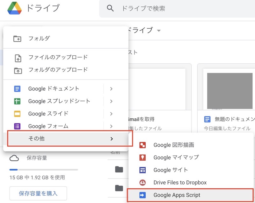Click the storage usage progress bar
The height and width of the screenshot is (203, 255).
click(44, 170)
